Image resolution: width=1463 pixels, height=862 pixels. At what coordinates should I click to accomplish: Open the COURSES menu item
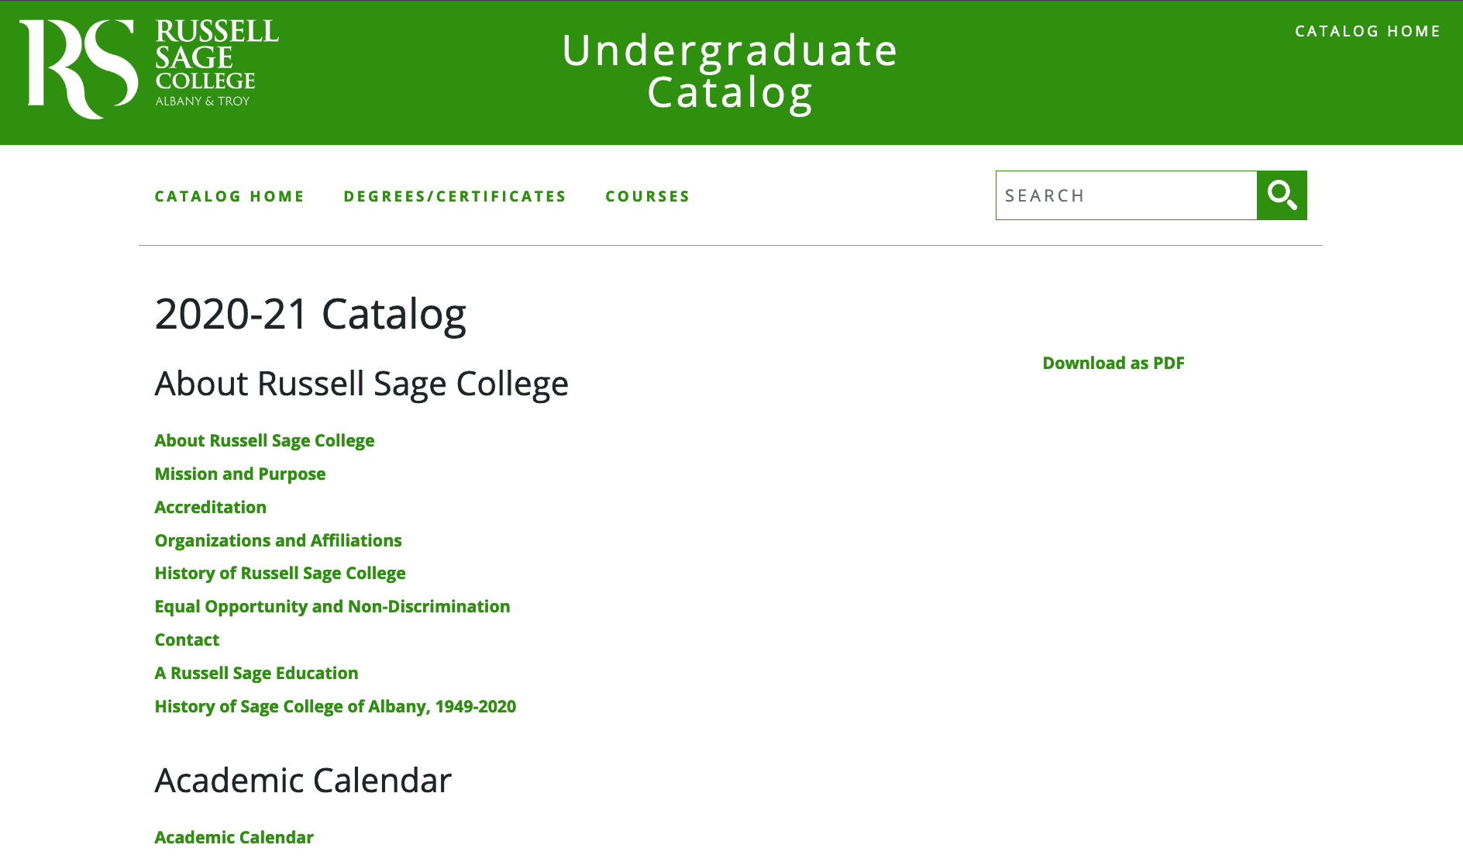(647, 196)
